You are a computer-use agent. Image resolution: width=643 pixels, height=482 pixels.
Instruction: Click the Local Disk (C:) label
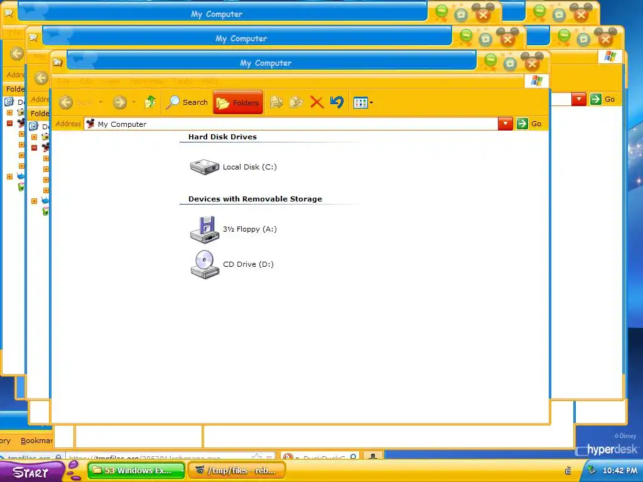pos(250,167)
